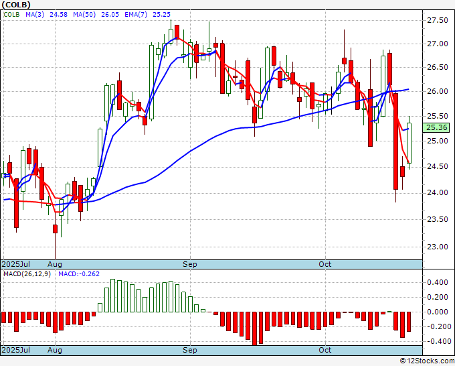
Task: Click the 23.50 price axis label
Action: (x=438, y=219)
